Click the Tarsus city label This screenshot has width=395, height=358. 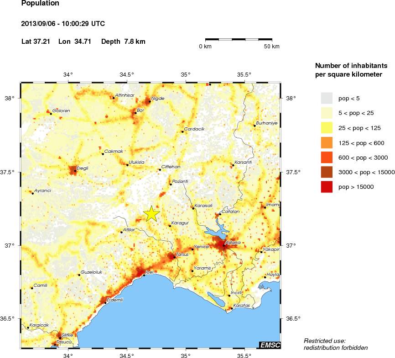pyautogui.click(x=182, y=254)
